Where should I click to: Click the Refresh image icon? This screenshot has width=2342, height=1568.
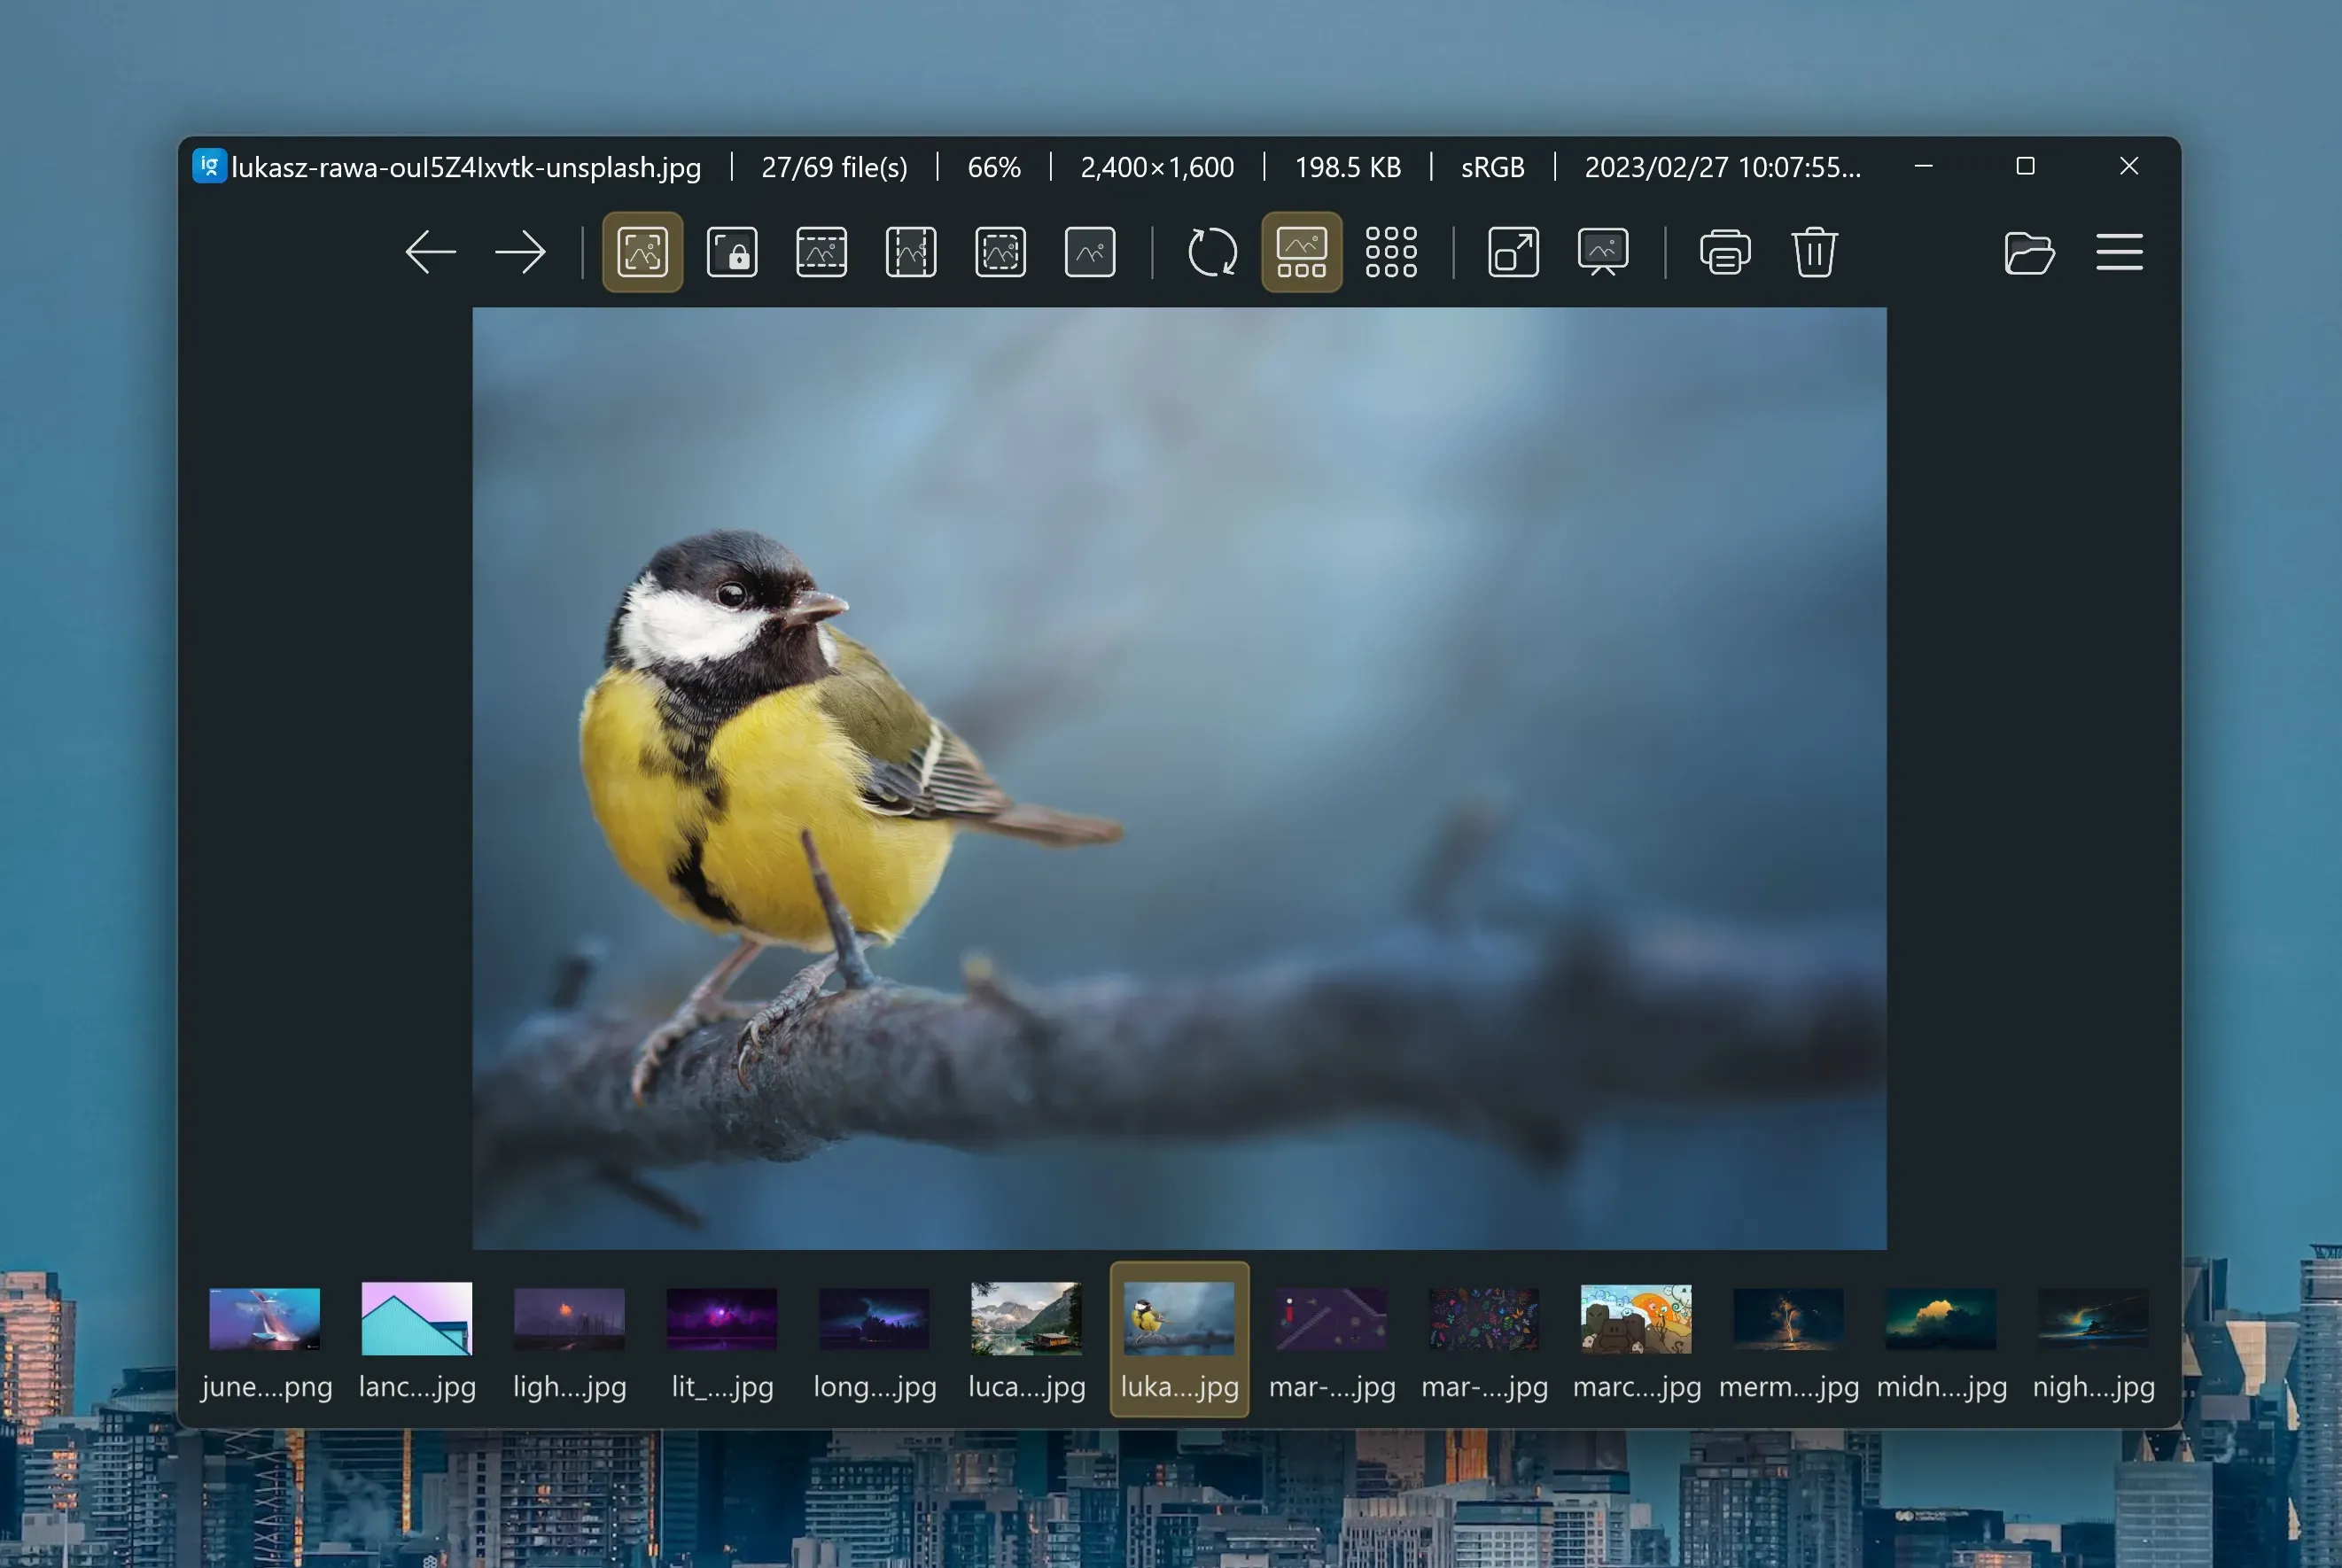(1212, 252)
